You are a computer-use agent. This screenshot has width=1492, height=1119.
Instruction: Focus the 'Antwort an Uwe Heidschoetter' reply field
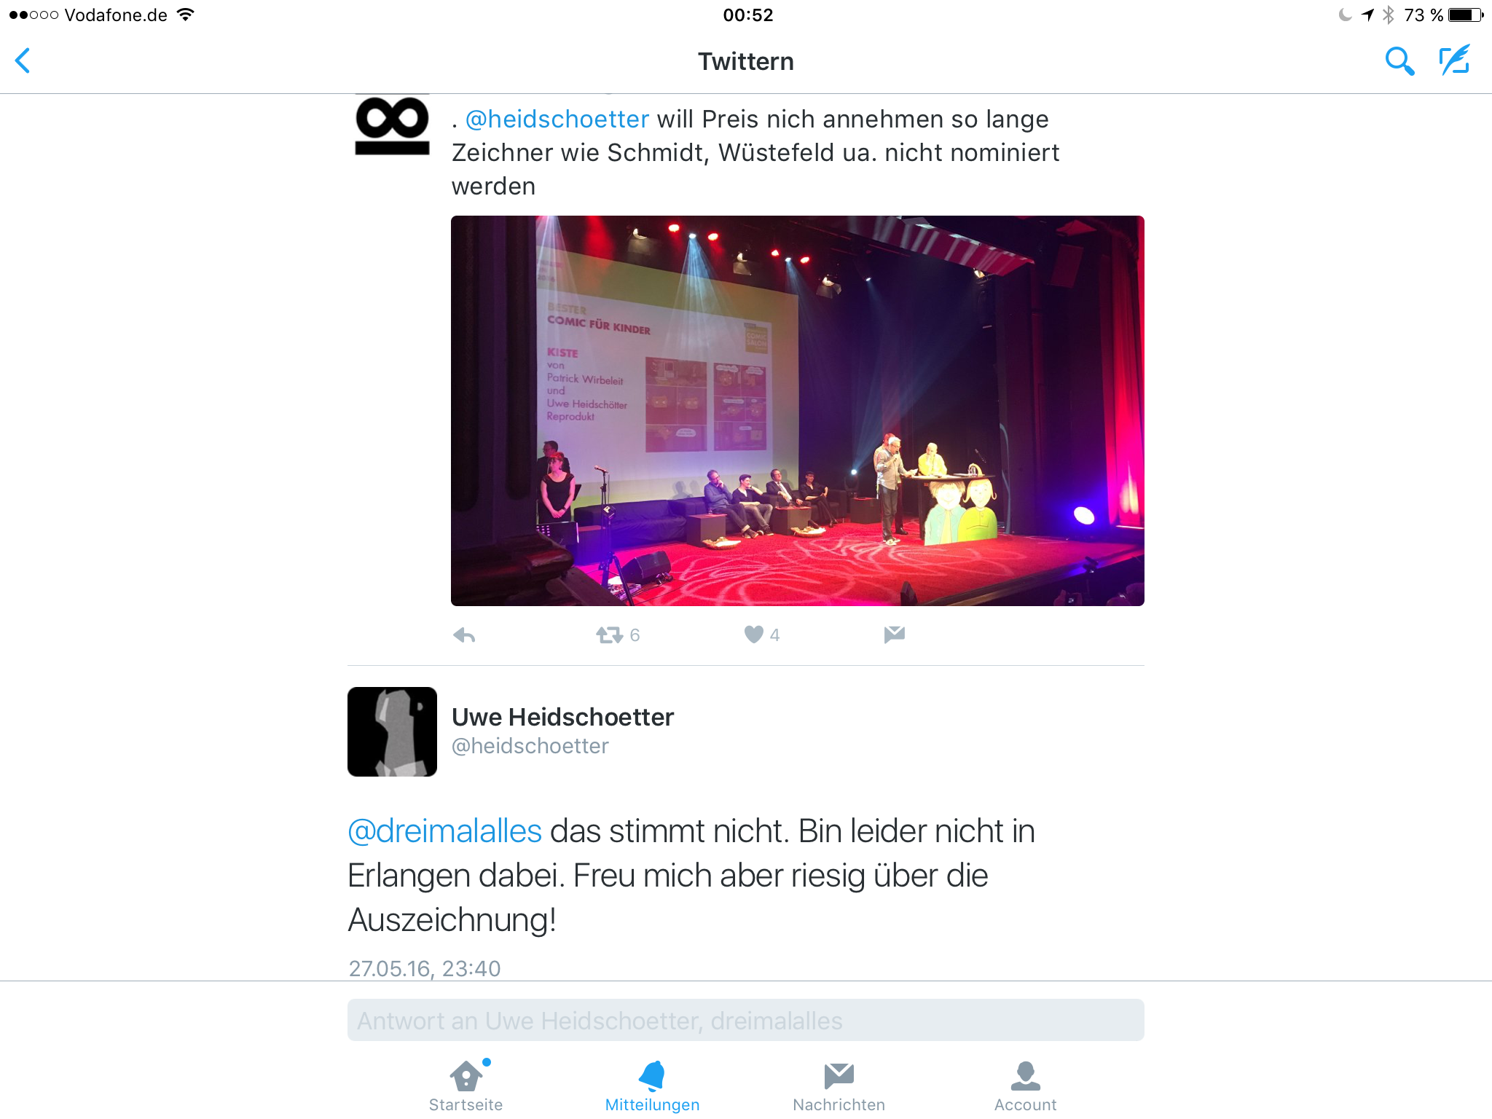tap(745, 1020)
